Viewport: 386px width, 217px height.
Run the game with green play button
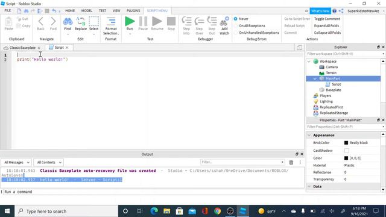point(130,21)
